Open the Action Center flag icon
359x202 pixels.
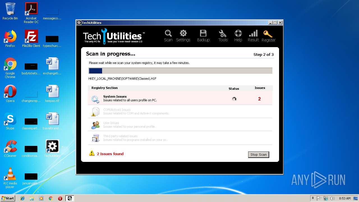click(319, 198)
